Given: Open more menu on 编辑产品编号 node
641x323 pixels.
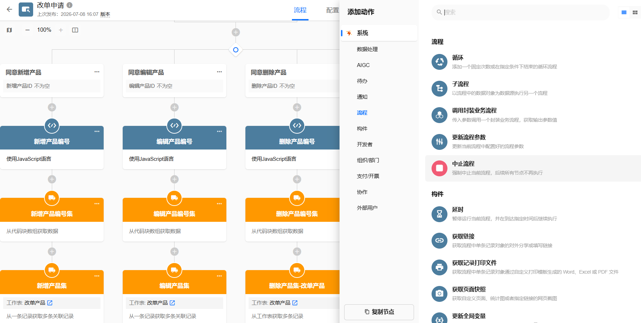Looking at the screenshot, I should click(x=219, y=132).
